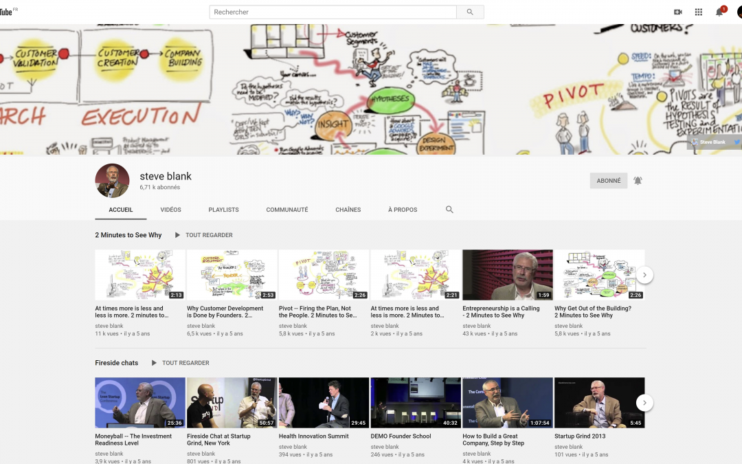742x464 pixels.
Task: Click the Abonné subscribe button
Action: 609,180
